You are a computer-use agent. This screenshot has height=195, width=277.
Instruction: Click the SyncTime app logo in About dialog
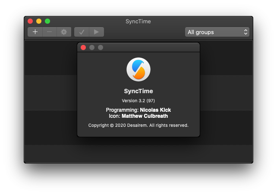(138, 69)
